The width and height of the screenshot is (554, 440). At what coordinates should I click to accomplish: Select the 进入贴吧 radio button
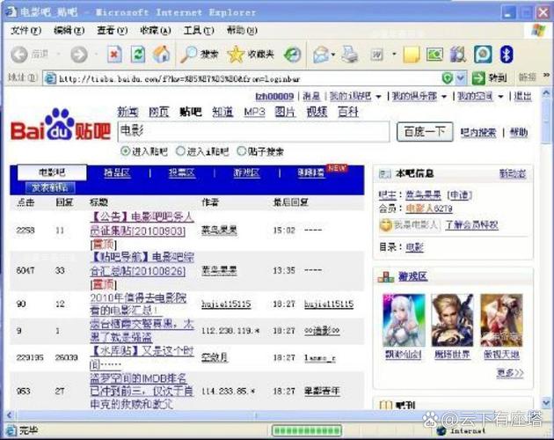125,151
